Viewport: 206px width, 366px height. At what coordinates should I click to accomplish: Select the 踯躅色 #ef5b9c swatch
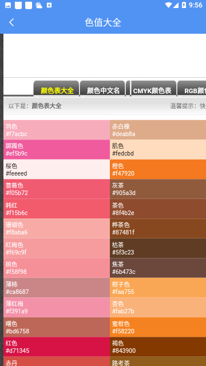(x=57, y=150)
